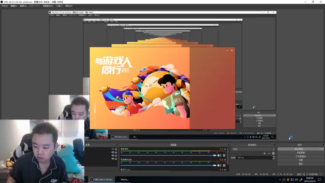Click the pen input tray icon

click(x=301, y=180)
